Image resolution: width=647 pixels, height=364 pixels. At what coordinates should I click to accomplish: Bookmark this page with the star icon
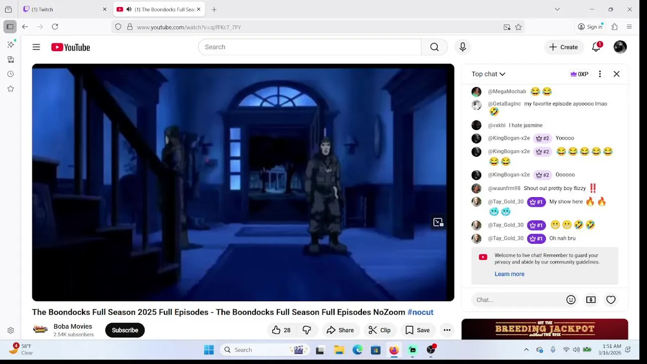coord(519,27)
